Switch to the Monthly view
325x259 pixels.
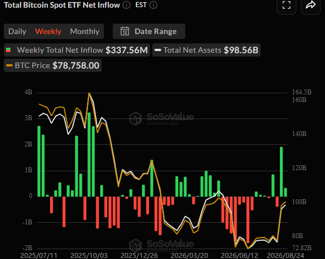[85, 31]
